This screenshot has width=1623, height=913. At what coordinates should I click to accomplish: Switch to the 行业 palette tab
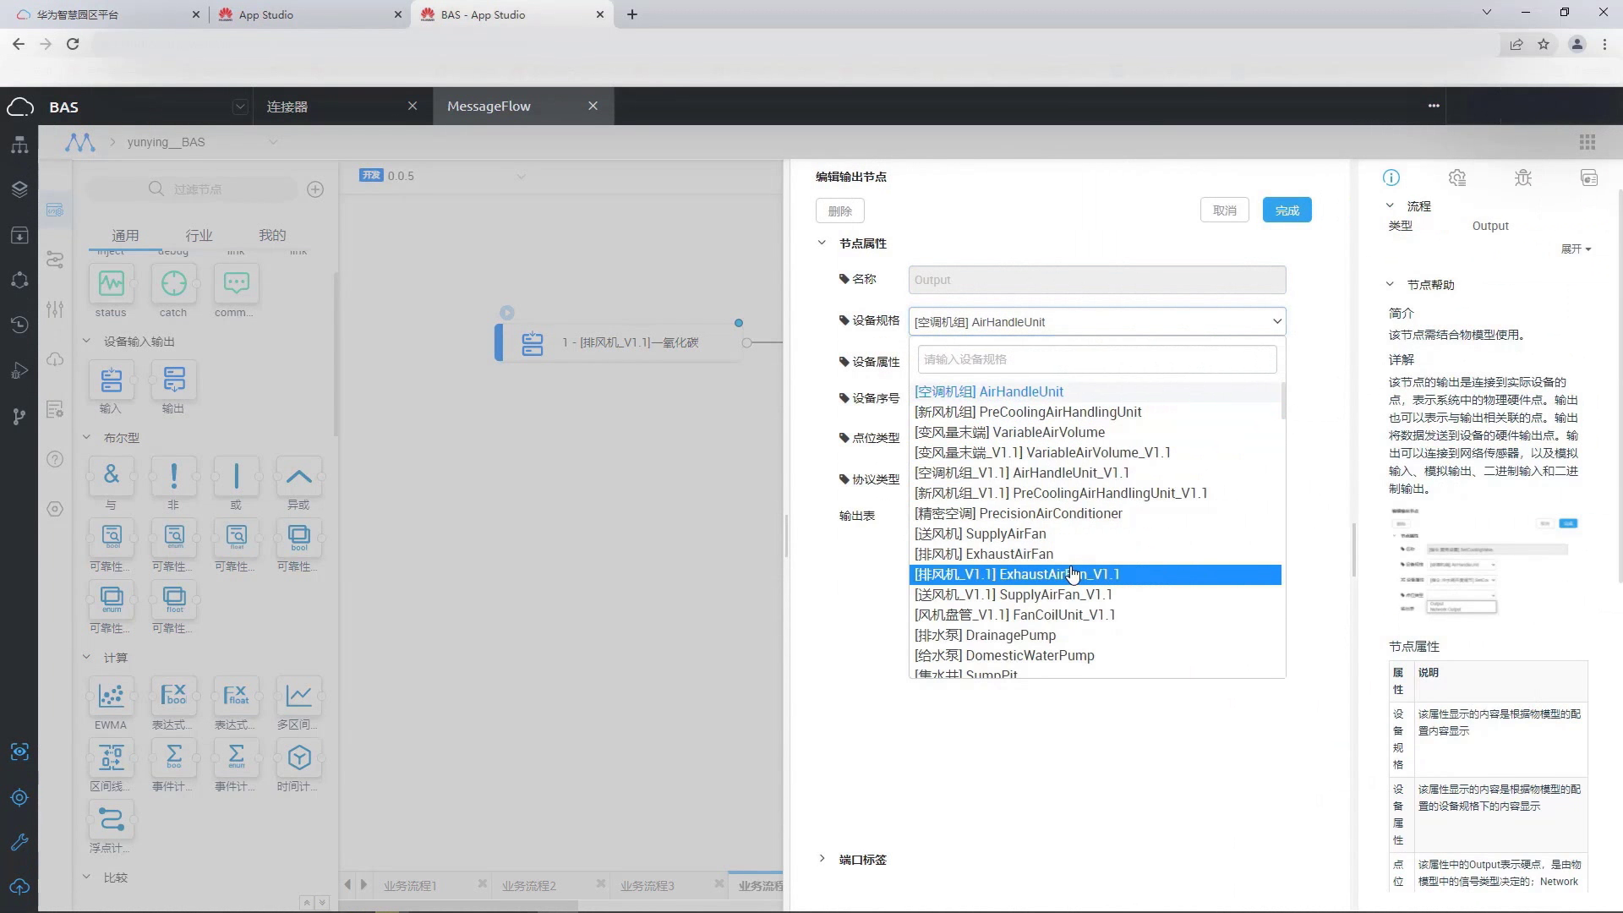(x=199, y=235)
